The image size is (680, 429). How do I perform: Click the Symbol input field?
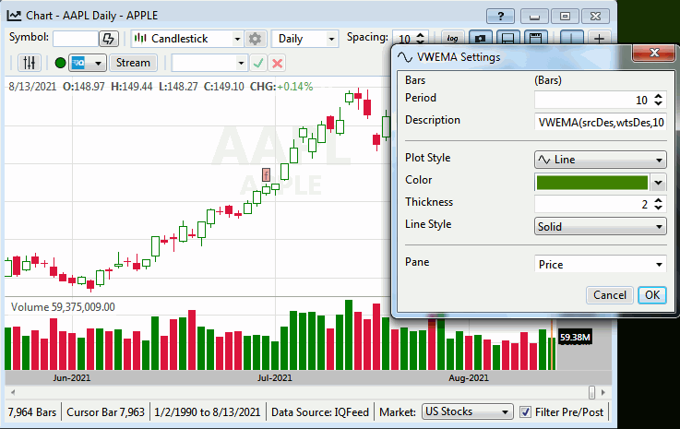coord(75,39)
